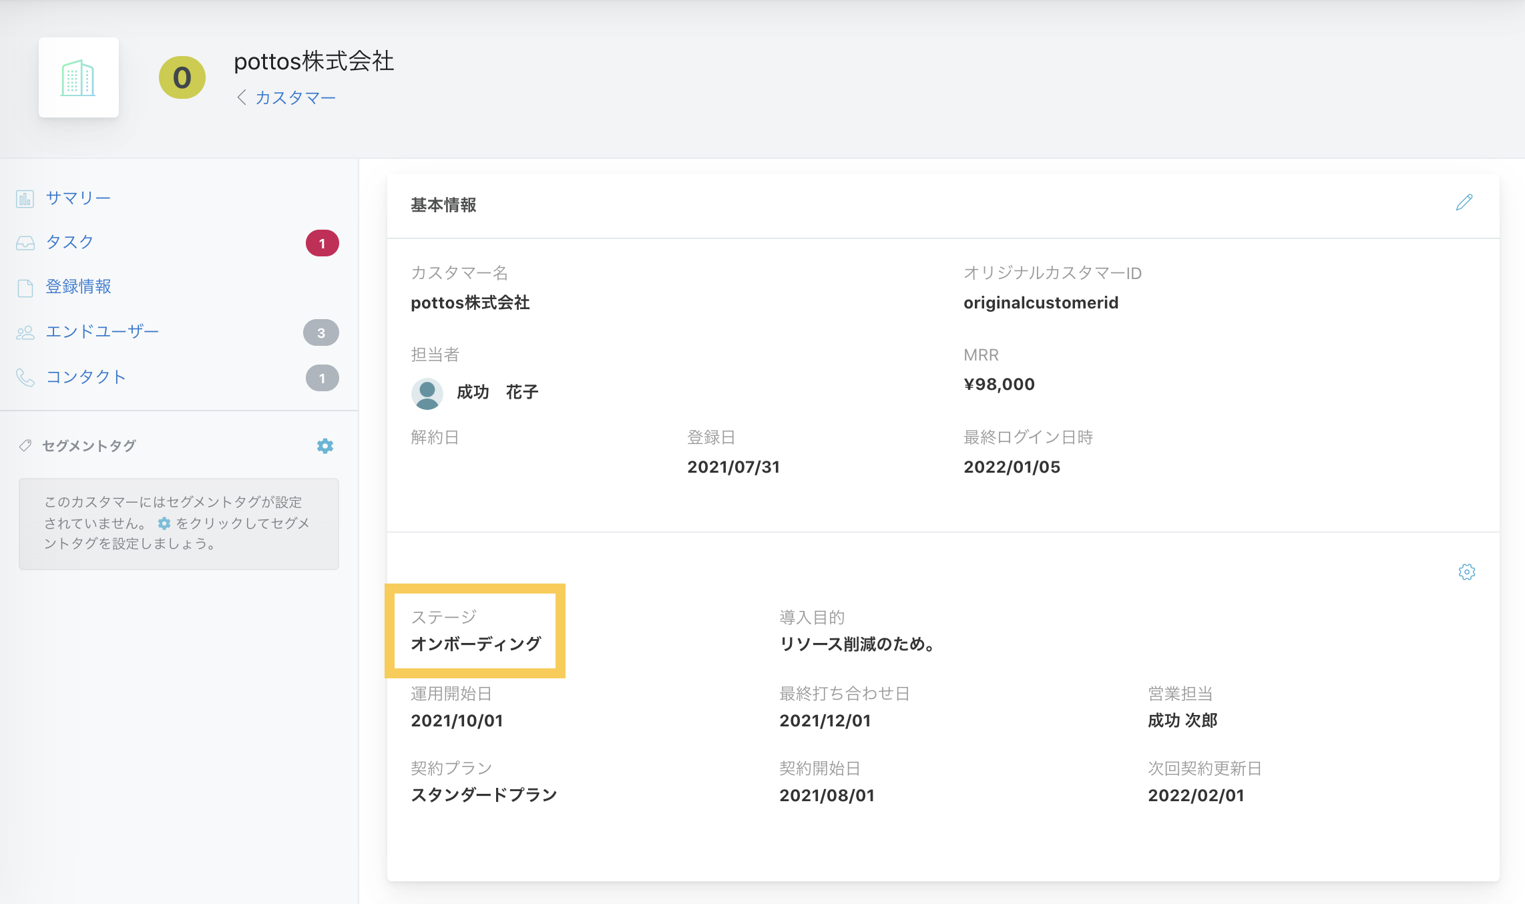Go back via the カスタマー link
Viewport: 1525px width, 904px height.
pyautogui.click(x=287, y=97)
